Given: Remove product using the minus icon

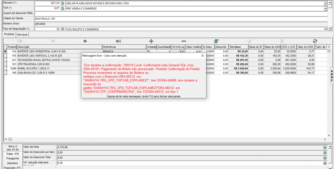Looking at the screenshot, I should 184,41.
